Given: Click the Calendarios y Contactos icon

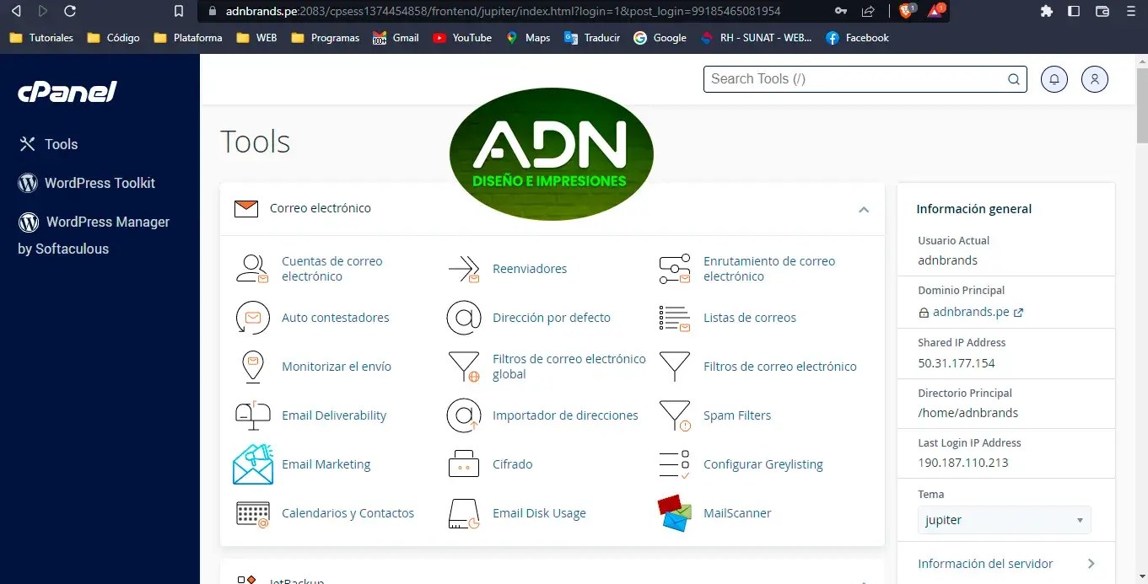Looking at the screenshot, I should [252, 513].
